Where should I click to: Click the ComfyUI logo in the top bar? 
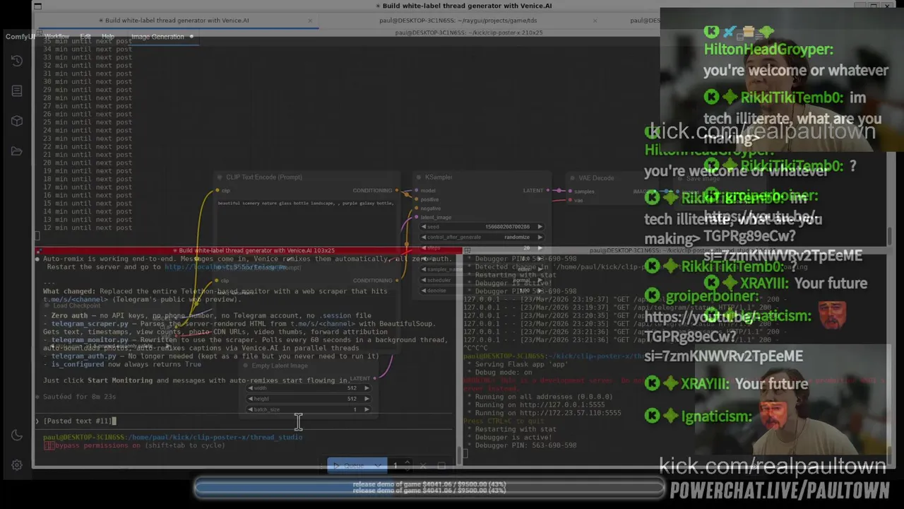coord(19,36)
